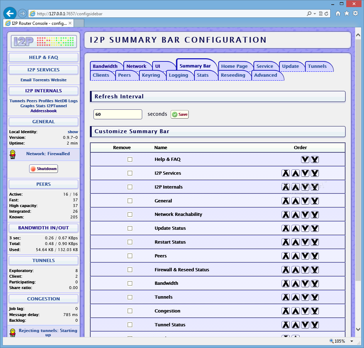This screenshot has width=364, height=348.
Task: Move Help & FAQ down one position
Action: pos(305,159)
